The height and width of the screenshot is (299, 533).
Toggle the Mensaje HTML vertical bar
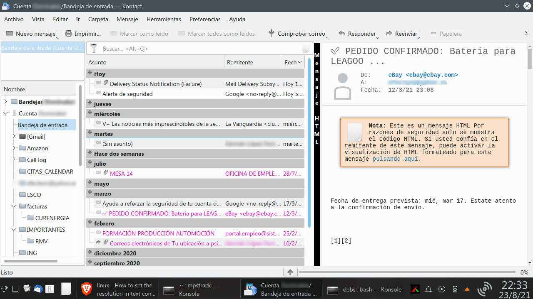pyautogui.click(x=317, y=154)
